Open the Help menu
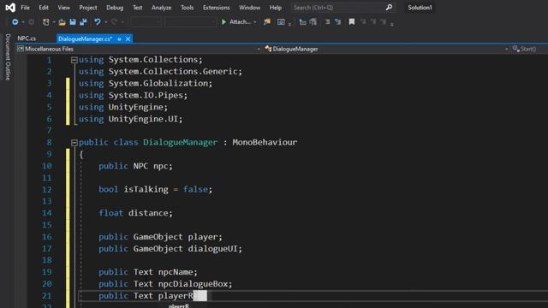Screen dimensions: 548x308 tap(276, 8)
